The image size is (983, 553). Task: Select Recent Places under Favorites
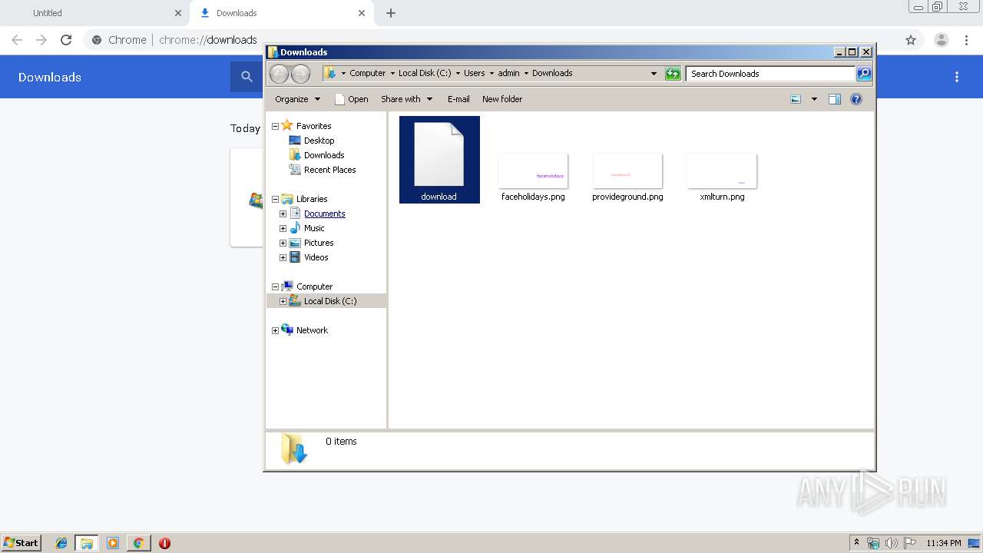[x=329, y=170]
